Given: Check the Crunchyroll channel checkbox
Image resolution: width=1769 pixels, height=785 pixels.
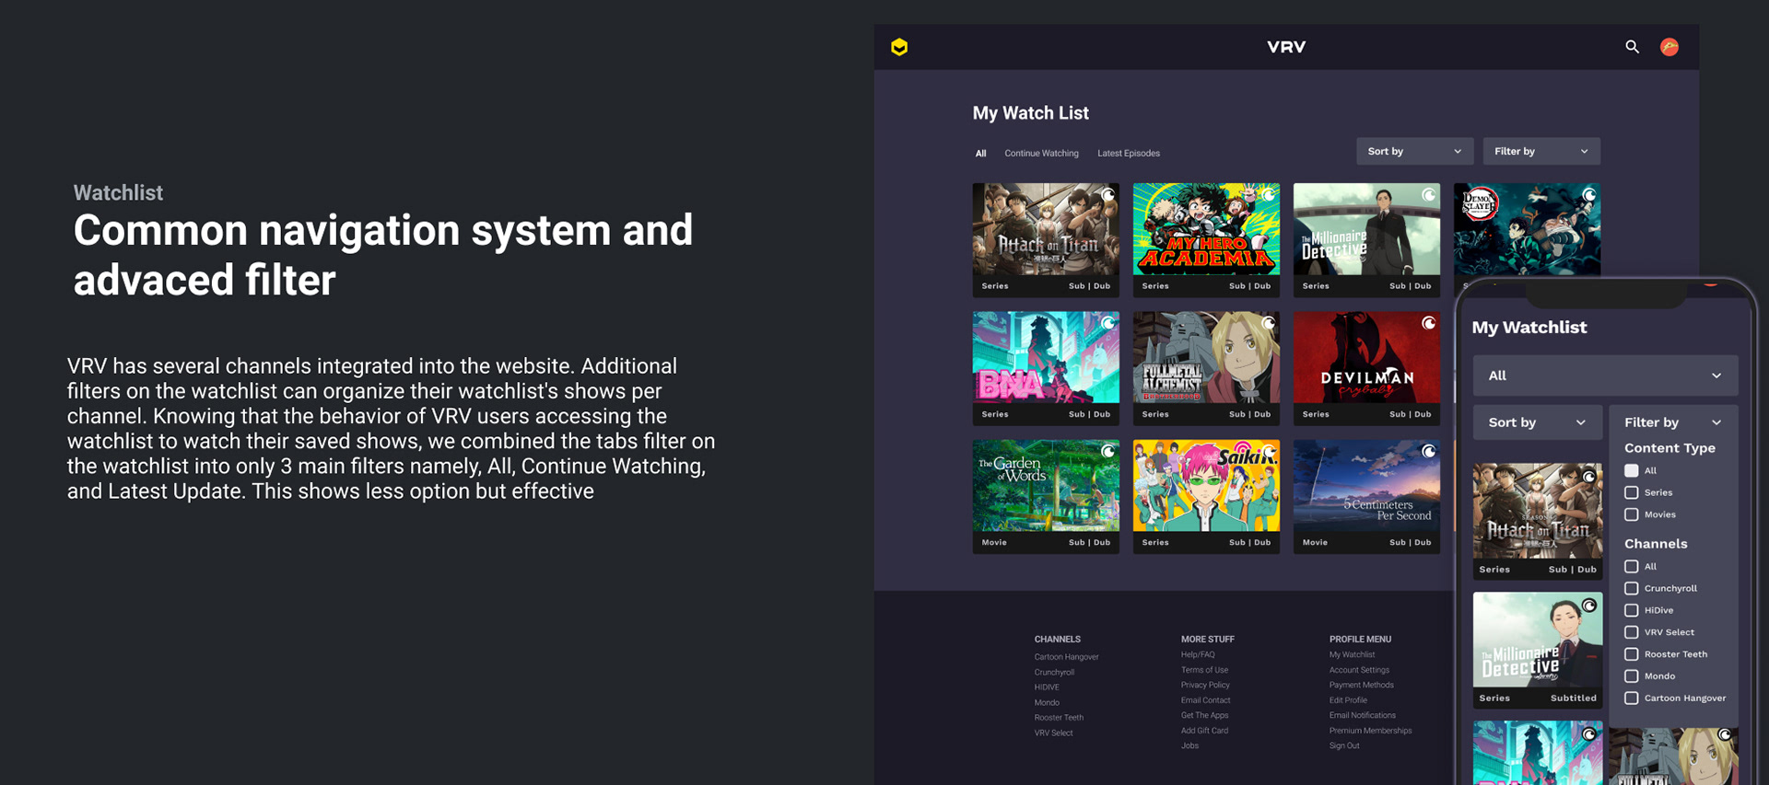Looking at the screenshot, I should (1632, 588).
